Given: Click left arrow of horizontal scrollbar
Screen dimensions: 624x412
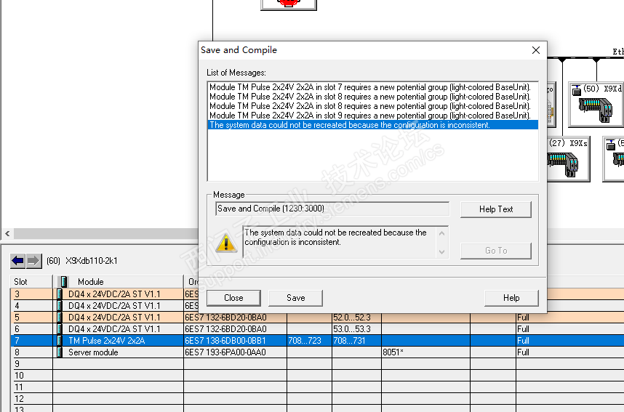Looking at the screenshot, I should point(7,233).
